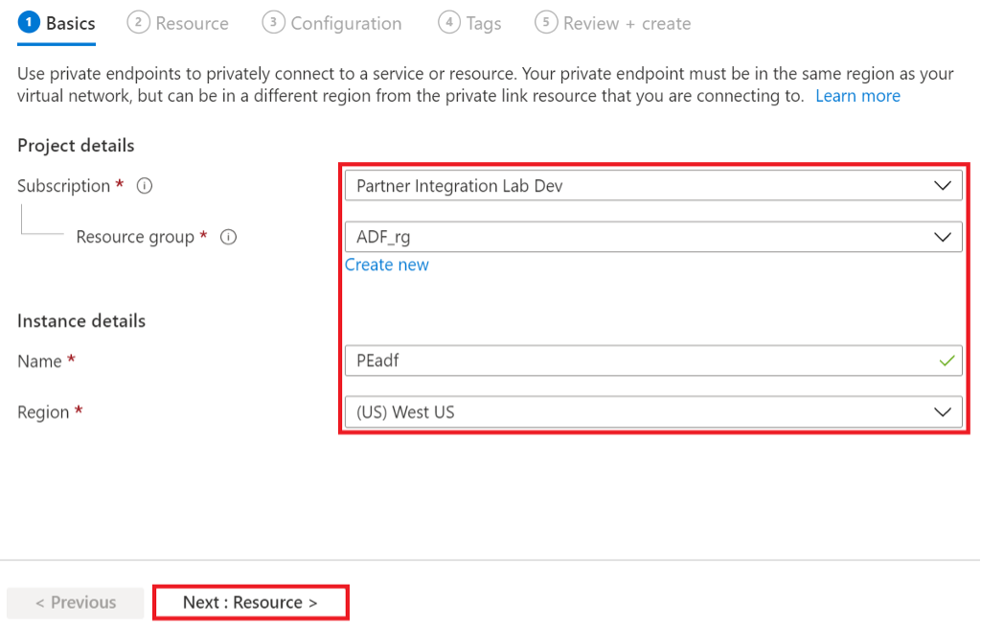Click the Resource group info icon
This screenshot has height=626, width=981.
[x=228, y=237]
